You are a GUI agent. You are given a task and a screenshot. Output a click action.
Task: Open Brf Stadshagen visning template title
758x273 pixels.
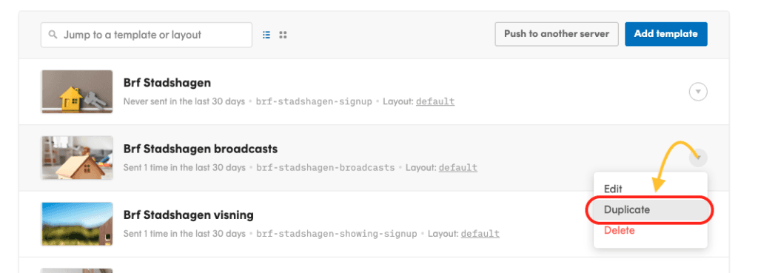point(189,215)
